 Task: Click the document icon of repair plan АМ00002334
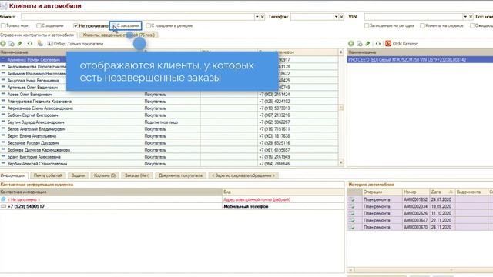(x=352, y=206)
